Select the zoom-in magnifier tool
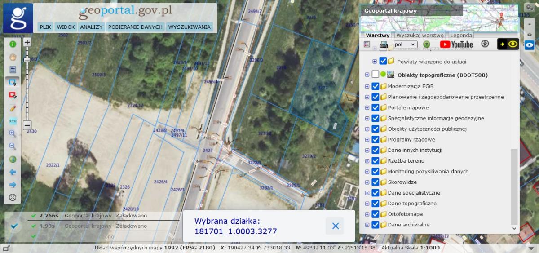The width and height of the screenshot is (539, 253). pos(13,133)
